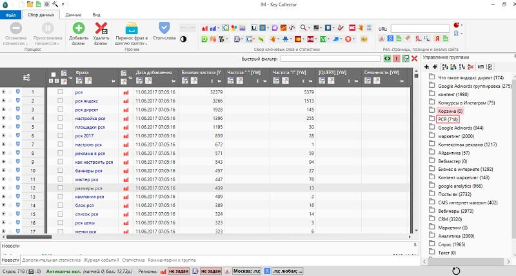The height and width of the screenshot is (276, 516).
Task: Open the Журнал событий tab
Action: tap(101, 260)
